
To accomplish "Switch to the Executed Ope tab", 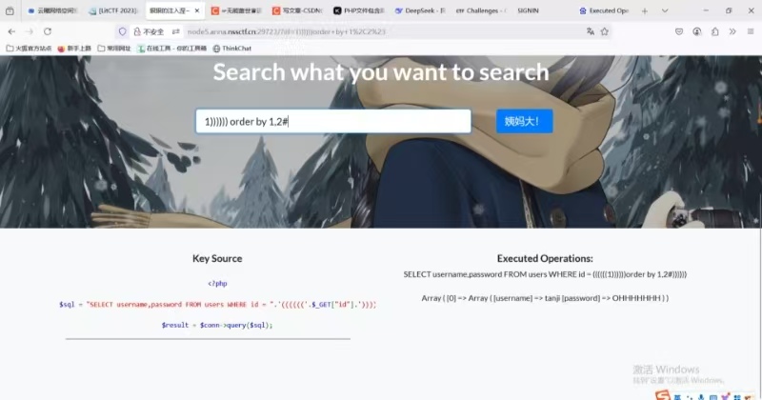I will tap(604, 10).
